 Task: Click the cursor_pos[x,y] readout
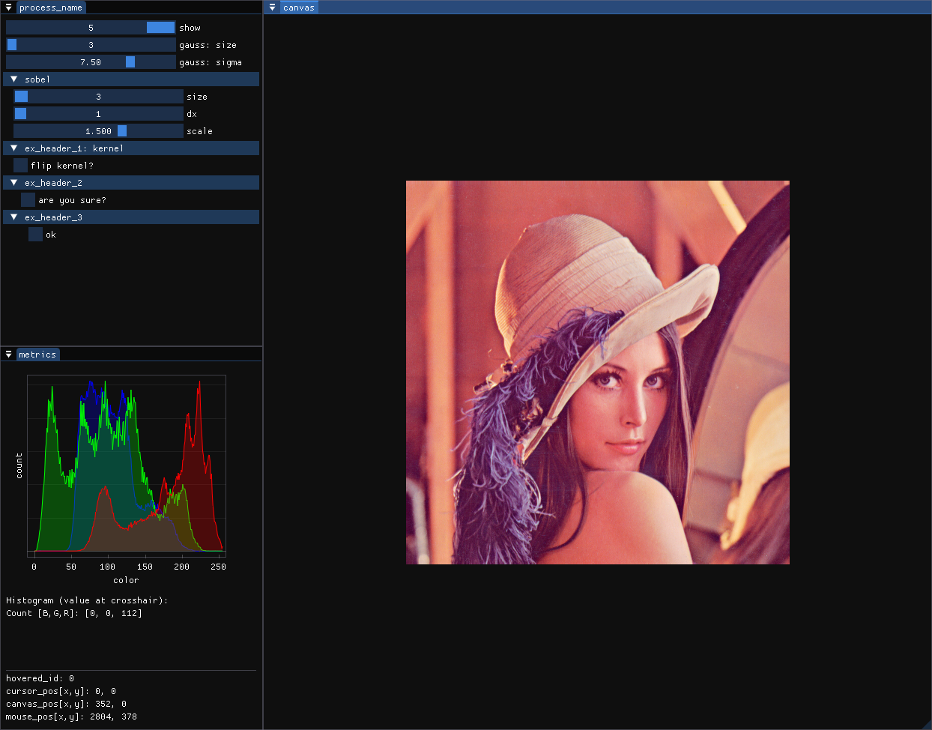tap(61, 691)
